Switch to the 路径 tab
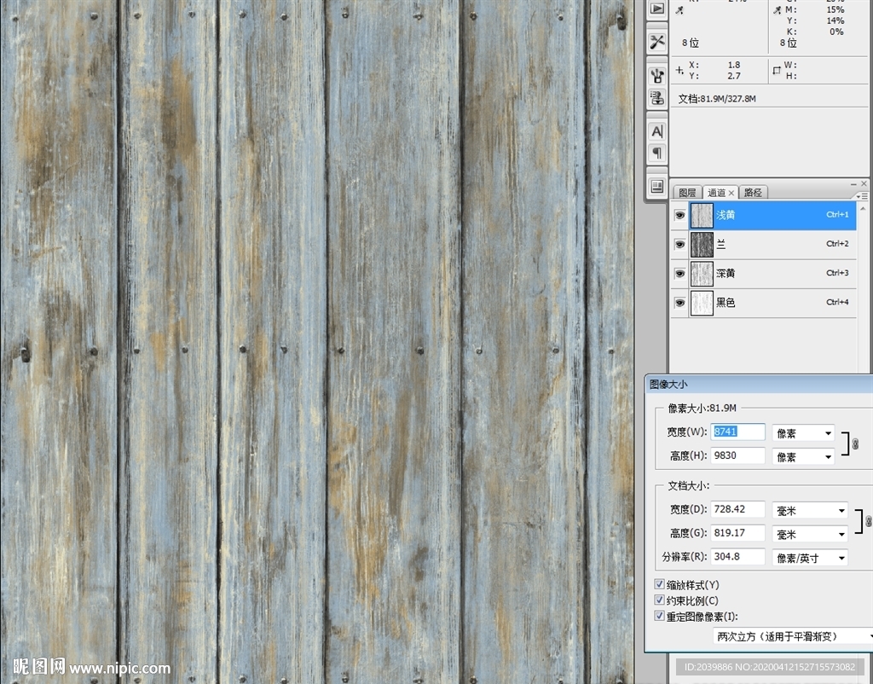 (x=753, y=193)
